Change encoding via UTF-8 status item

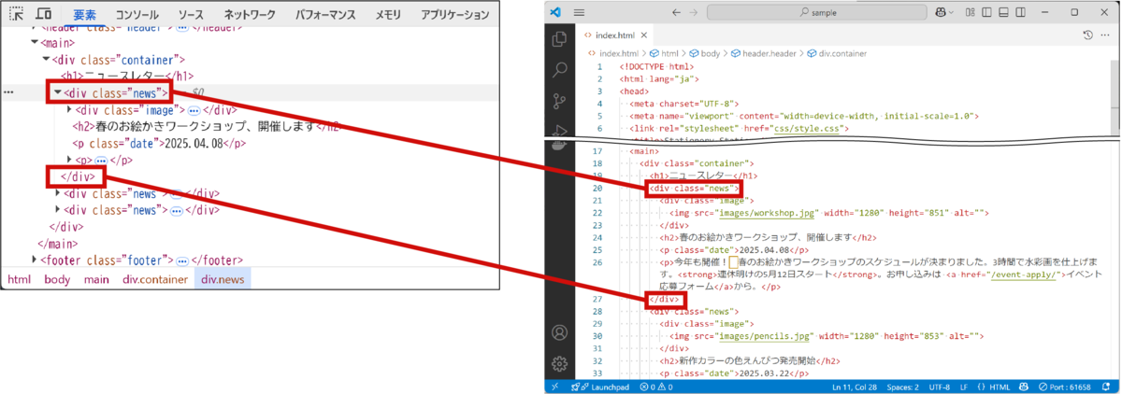[x=941, y=387]
